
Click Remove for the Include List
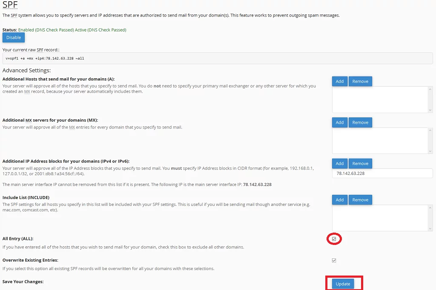360,200
